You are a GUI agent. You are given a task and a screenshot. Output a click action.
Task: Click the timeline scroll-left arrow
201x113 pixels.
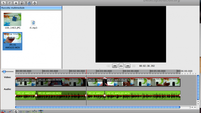[x=192, y=107]
